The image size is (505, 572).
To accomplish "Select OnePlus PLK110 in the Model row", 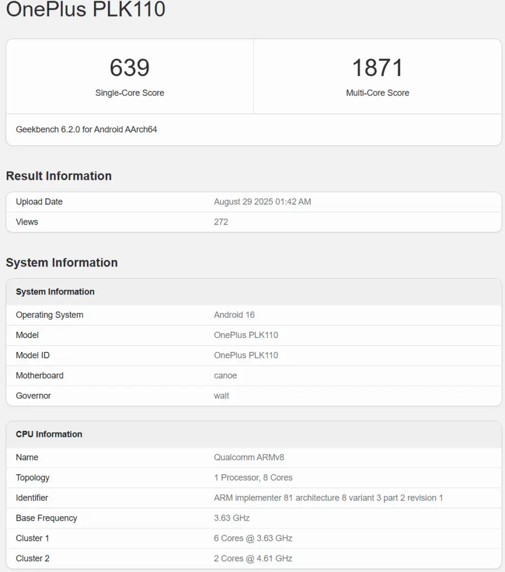I will 246,335.
